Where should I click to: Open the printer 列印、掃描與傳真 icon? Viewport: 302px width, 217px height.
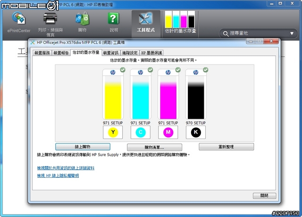click(x=50, y=18)
